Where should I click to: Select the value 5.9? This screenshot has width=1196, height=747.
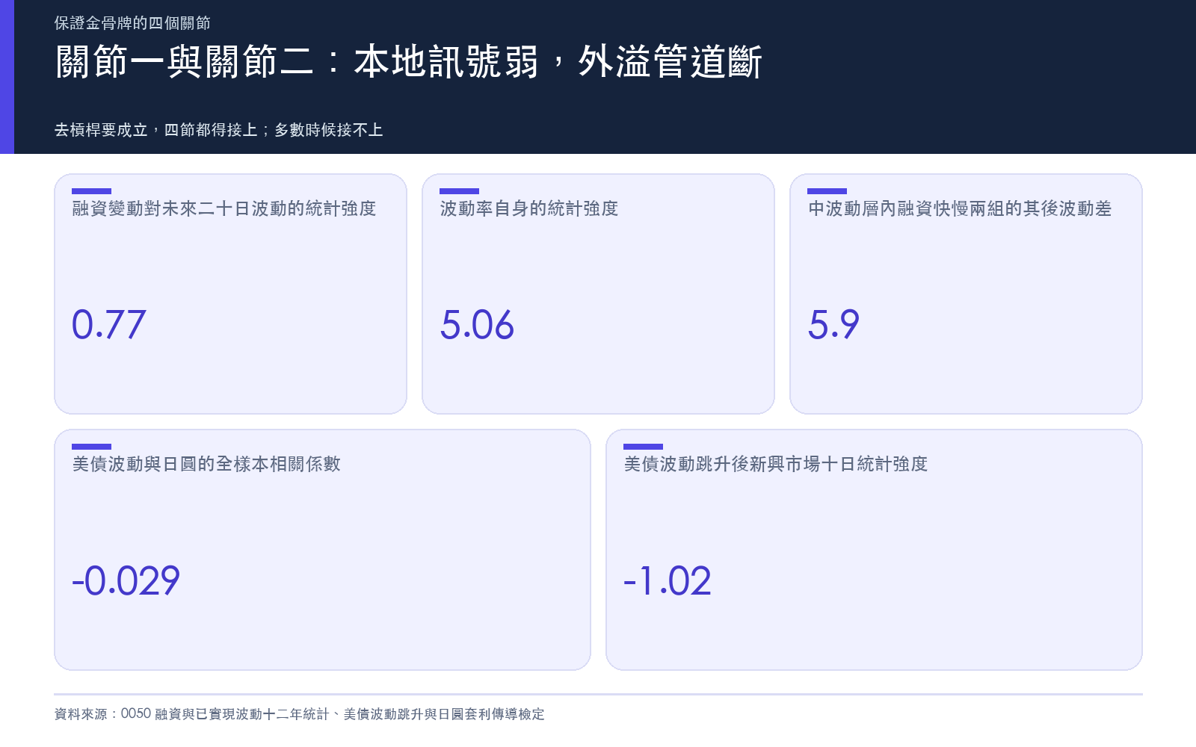833,325
